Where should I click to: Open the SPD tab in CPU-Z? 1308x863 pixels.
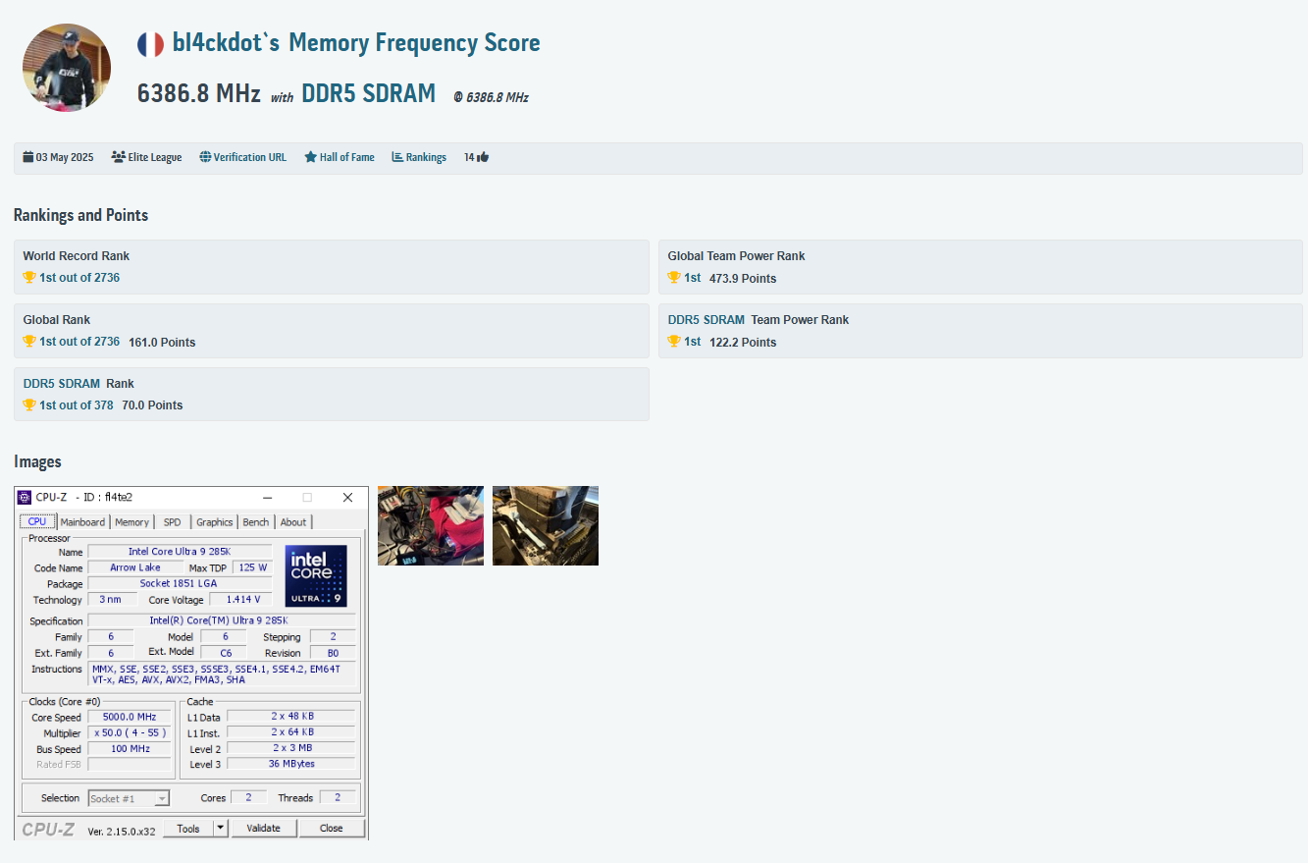pyautogui.click(x=172, y=522)
